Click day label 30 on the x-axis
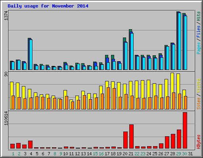The height and width of the screenshot is (158, 203). (184, 154)
